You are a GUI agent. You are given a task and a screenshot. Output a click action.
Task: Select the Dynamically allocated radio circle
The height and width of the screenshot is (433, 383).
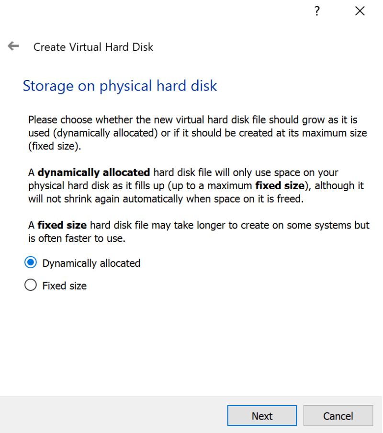point(30,262)
